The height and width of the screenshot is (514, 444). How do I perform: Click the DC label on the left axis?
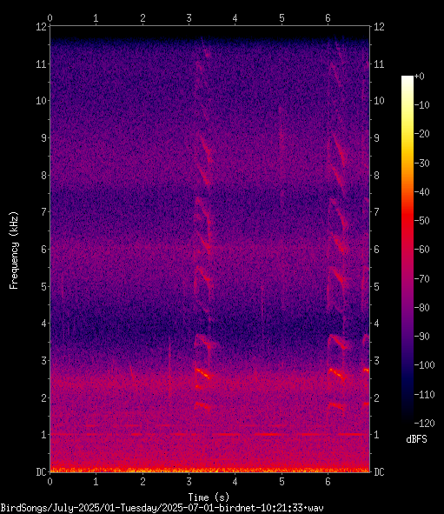click(x=41, y=472)
